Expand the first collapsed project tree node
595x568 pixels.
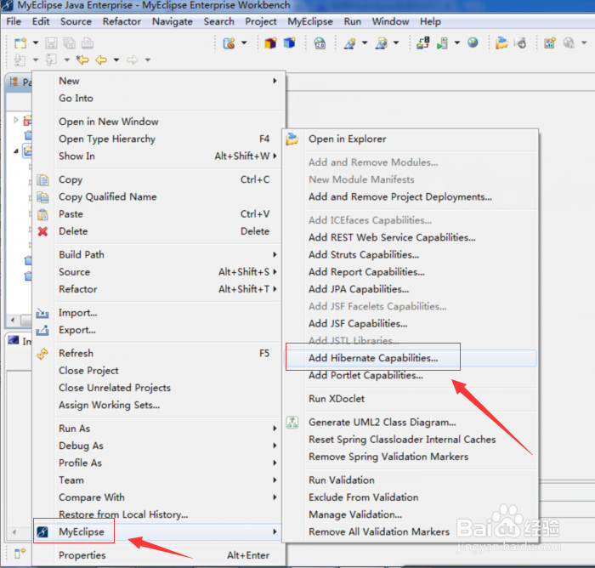[15, 120]
